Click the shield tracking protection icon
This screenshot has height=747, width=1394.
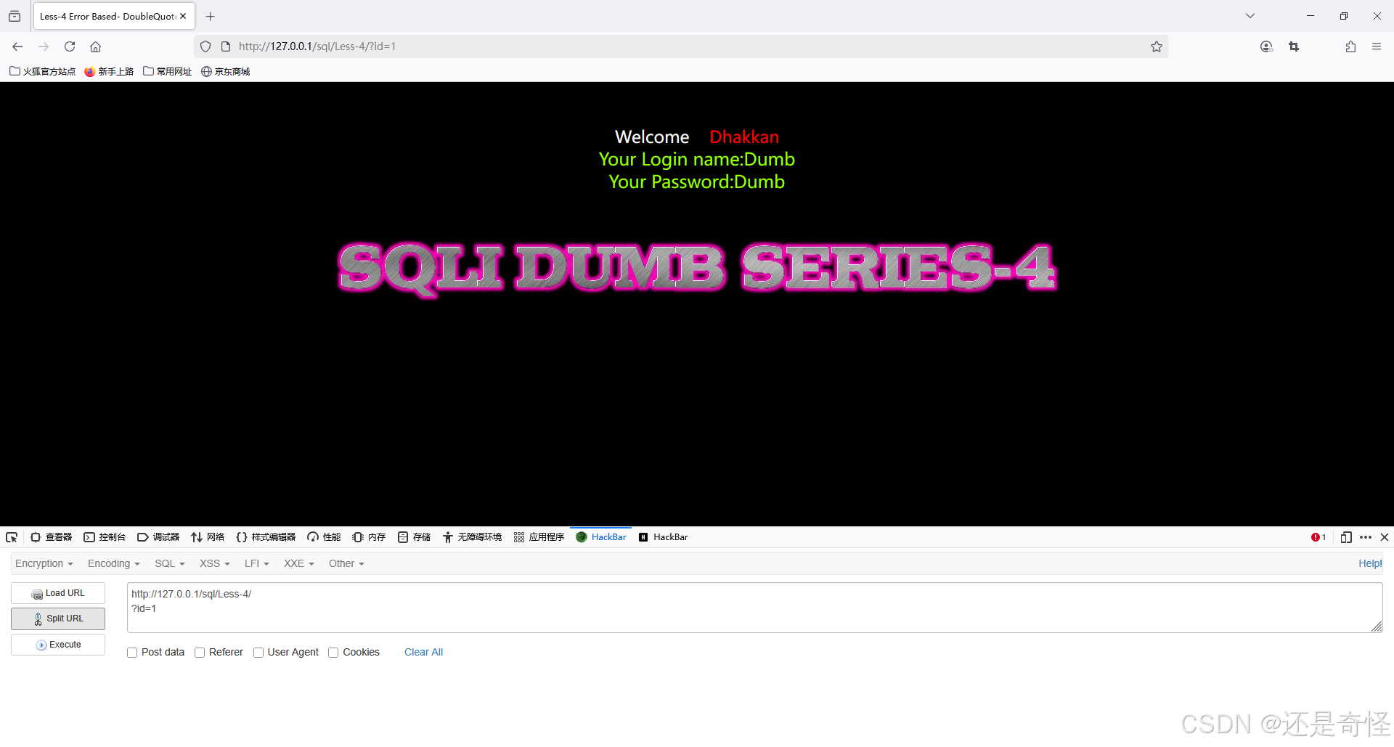pyautogui.click(x=205, y=46)
